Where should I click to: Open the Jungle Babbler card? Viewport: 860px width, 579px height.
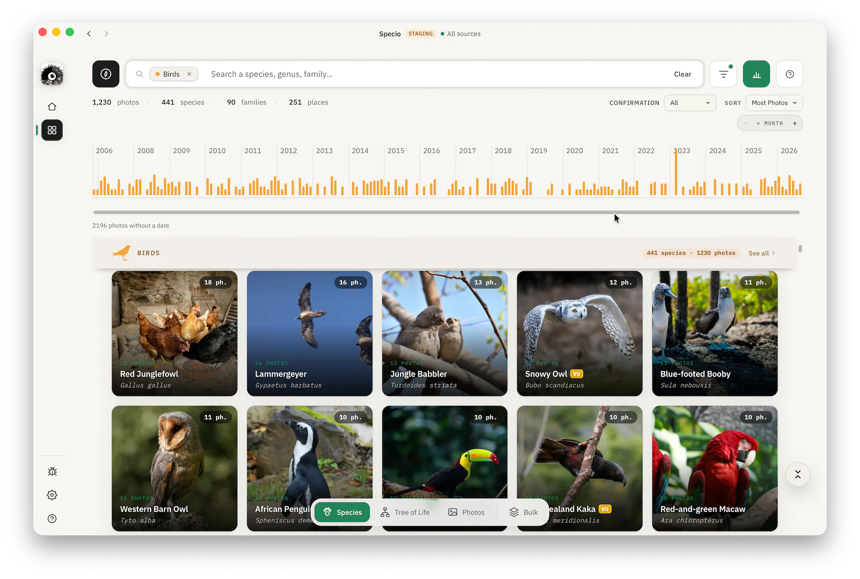445,334
